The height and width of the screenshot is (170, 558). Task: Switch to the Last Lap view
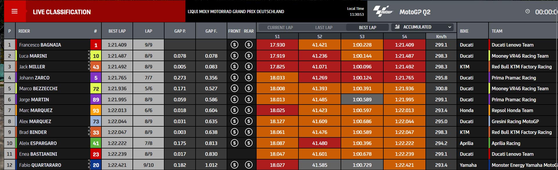tap(324, 27)
